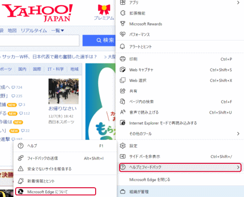Click the 724 comment count
The width and height of the screenshot is (244, 197).
point(17,87)
